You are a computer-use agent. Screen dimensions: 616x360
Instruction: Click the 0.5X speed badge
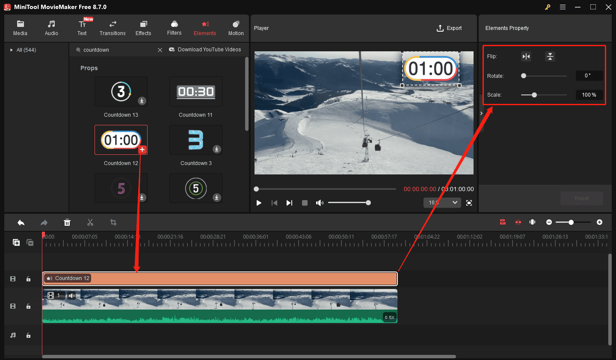389,317
